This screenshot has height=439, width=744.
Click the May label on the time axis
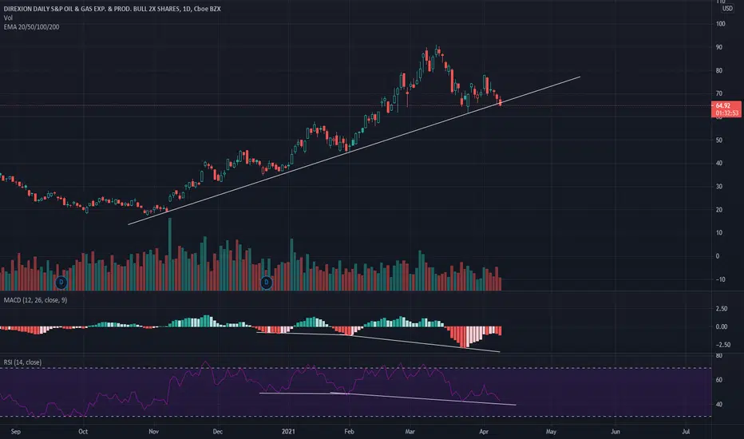pos(551,431)
